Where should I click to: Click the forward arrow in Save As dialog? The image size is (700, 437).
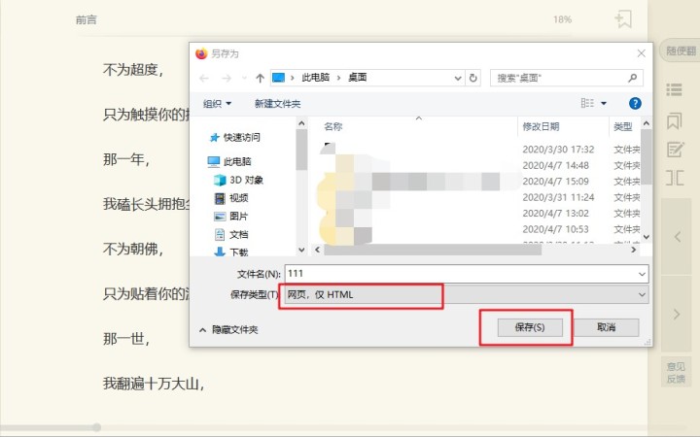(227, 78)
